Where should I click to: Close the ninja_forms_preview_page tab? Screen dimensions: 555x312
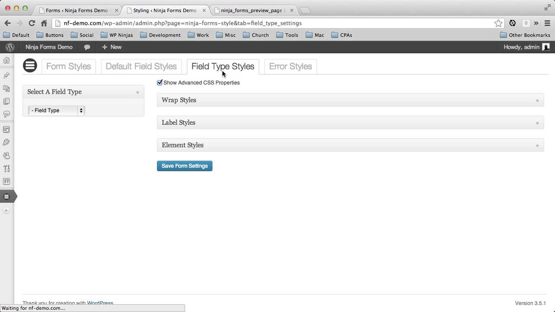click(291, 10)
